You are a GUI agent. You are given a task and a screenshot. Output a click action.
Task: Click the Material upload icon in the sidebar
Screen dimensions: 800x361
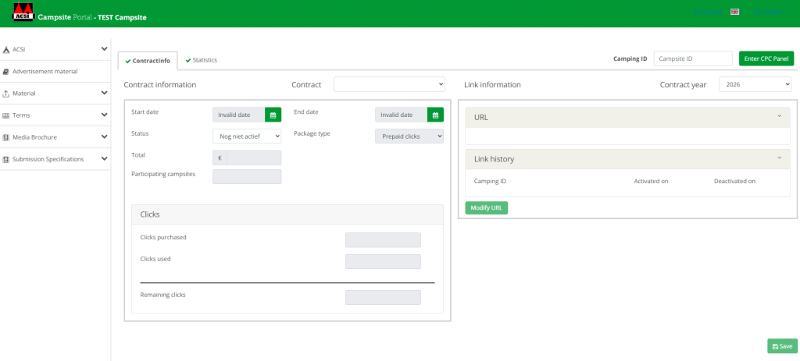click(x=6, y=94)
